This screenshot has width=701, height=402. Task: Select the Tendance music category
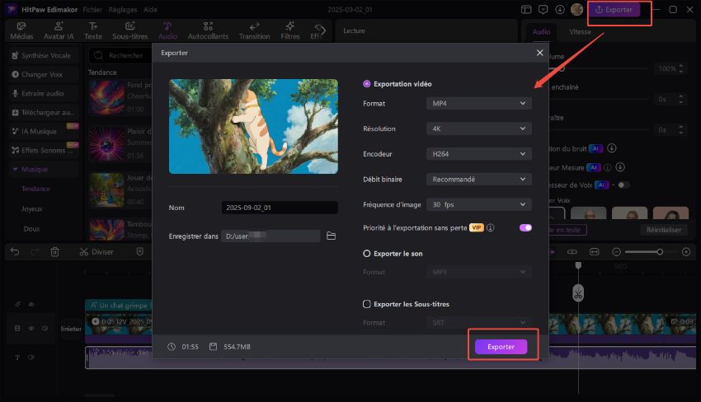pyautogui.click(x=35, y=189)
